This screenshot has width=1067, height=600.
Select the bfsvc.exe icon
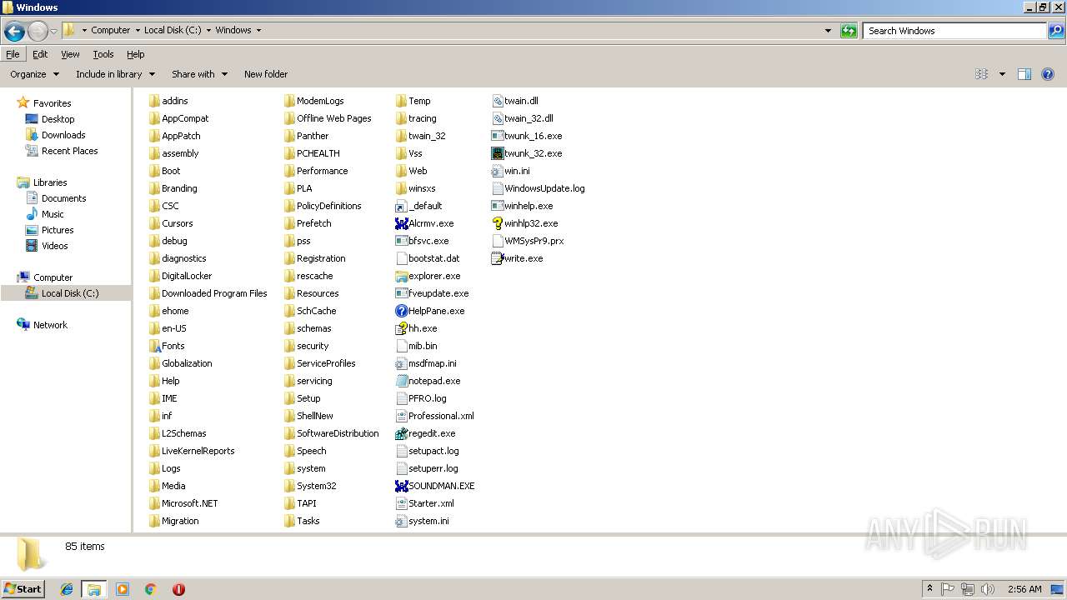point(401,241)
